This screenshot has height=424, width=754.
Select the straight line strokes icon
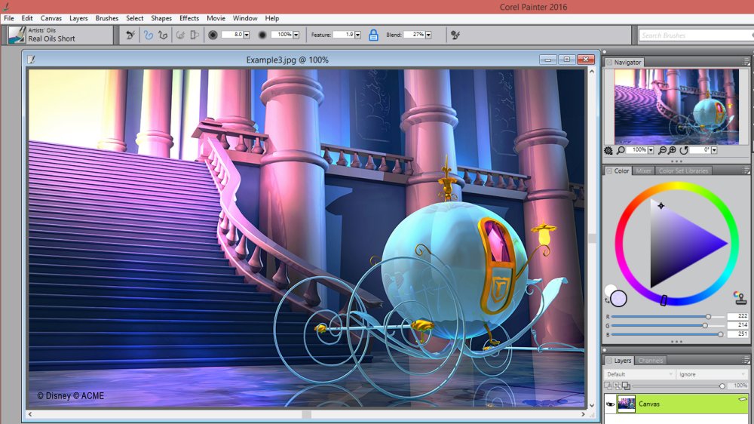click(163, 35)
